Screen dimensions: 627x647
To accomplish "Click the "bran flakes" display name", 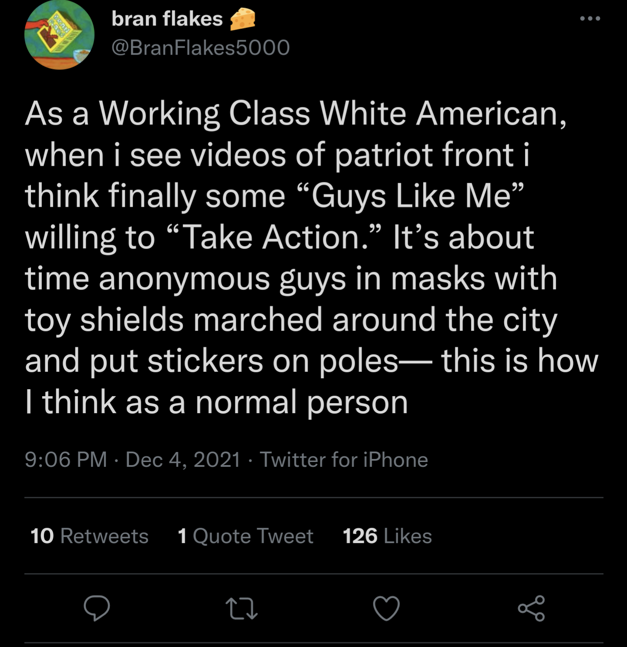I will point(167,19).
